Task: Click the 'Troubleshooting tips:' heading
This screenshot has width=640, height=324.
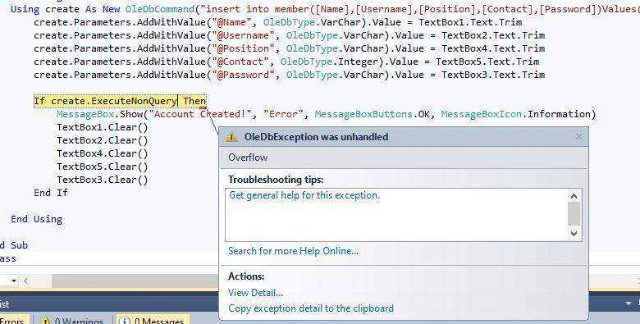Action: (x=276, y=180)
